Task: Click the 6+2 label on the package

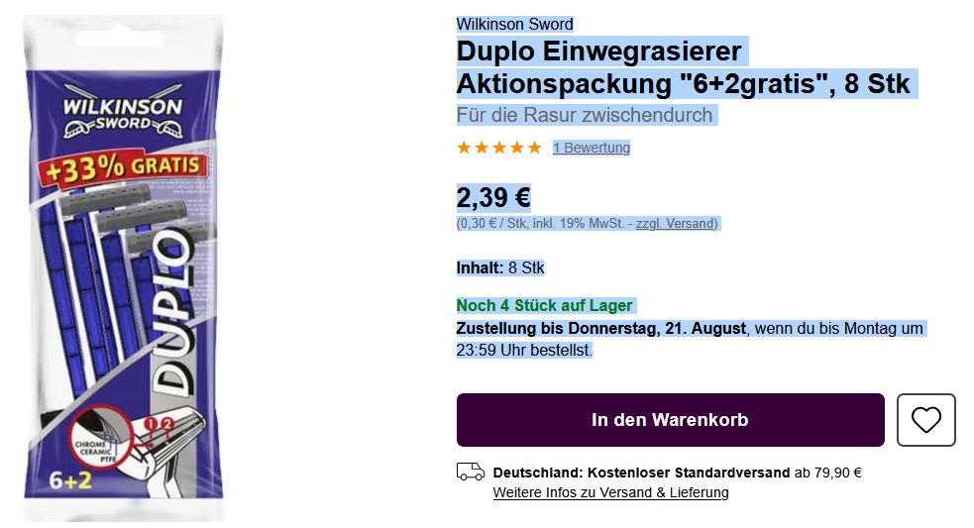Action: 69,480
